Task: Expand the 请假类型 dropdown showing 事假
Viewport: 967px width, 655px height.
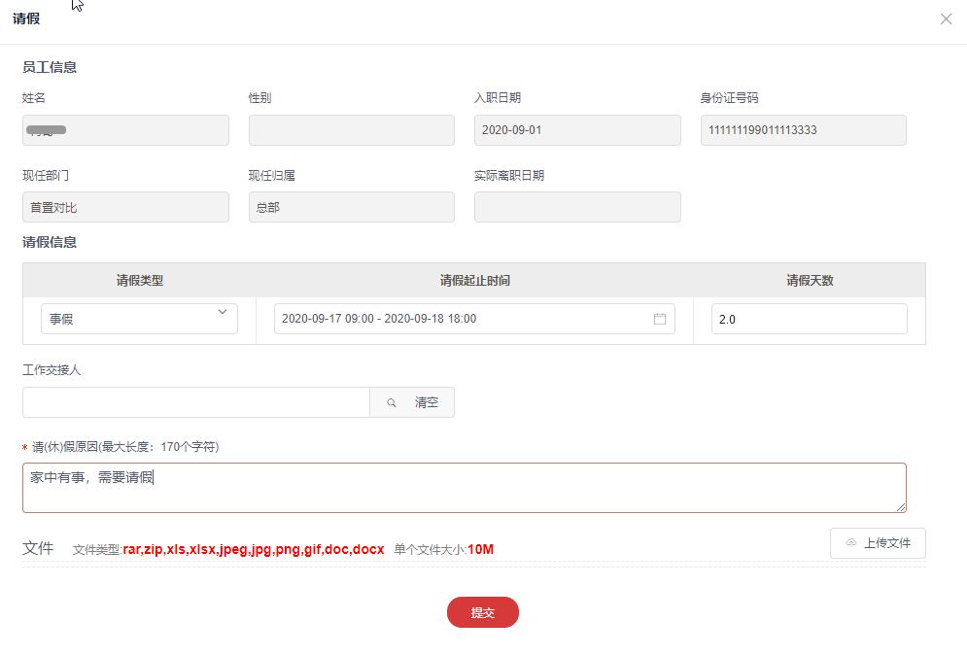Action: 139,319
